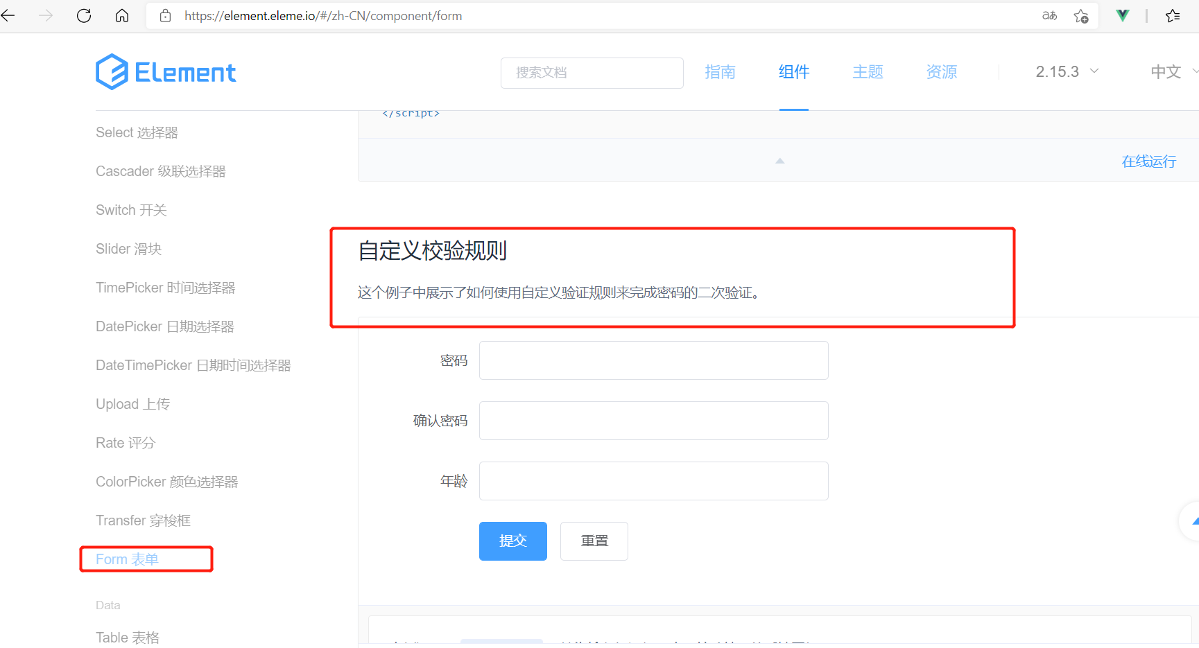The width and height of the screenshot is (1199, 648).
Task: Click the 确认密码 input field
Action: (654, 421)
